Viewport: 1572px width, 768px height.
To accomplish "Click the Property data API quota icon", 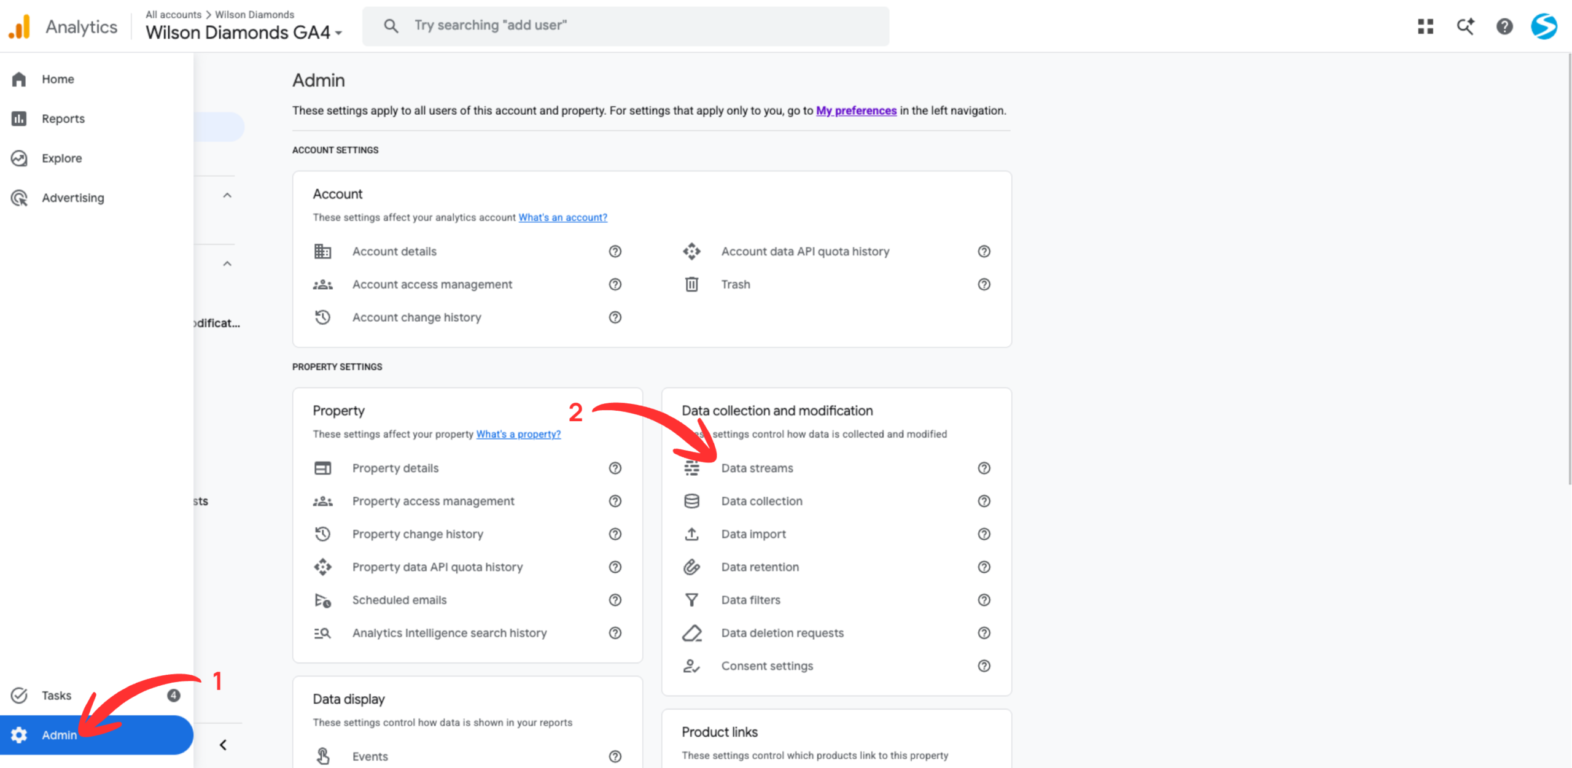I will coord(322,567).
